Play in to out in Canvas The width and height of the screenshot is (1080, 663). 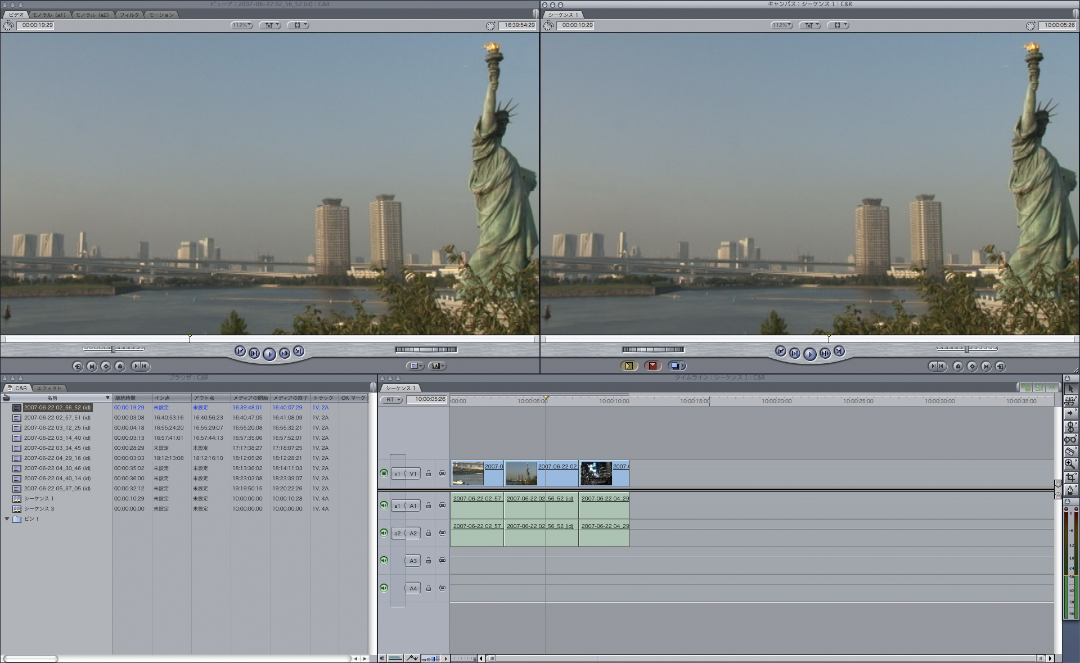[794, 353]
